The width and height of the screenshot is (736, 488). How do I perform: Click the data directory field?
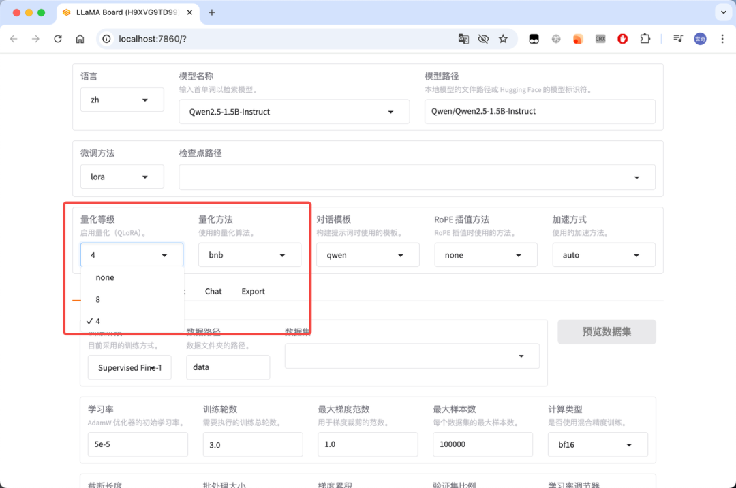pos(228,367)
